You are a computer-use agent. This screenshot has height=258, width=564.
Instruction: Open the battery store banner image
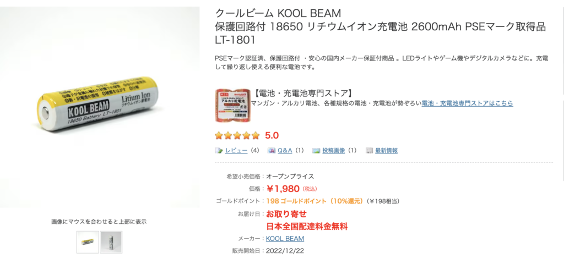[x=231, y=105]
